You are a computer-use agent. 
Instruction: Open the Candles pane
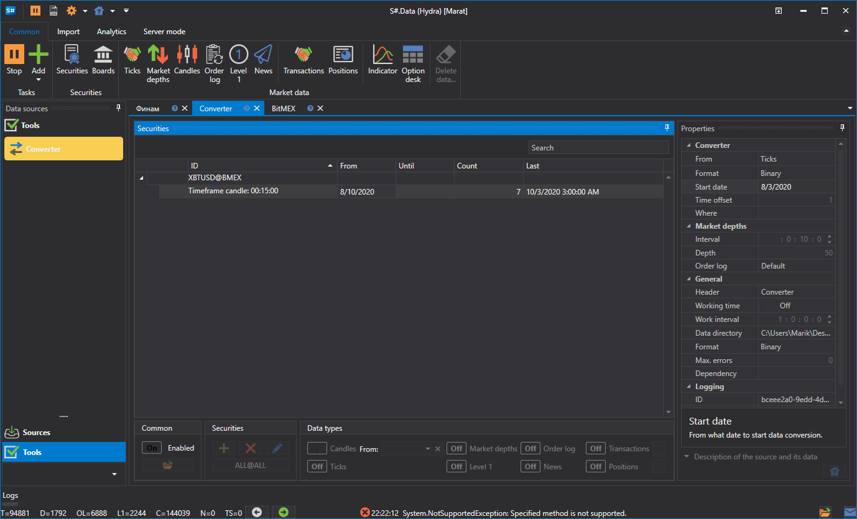point(187,60)
